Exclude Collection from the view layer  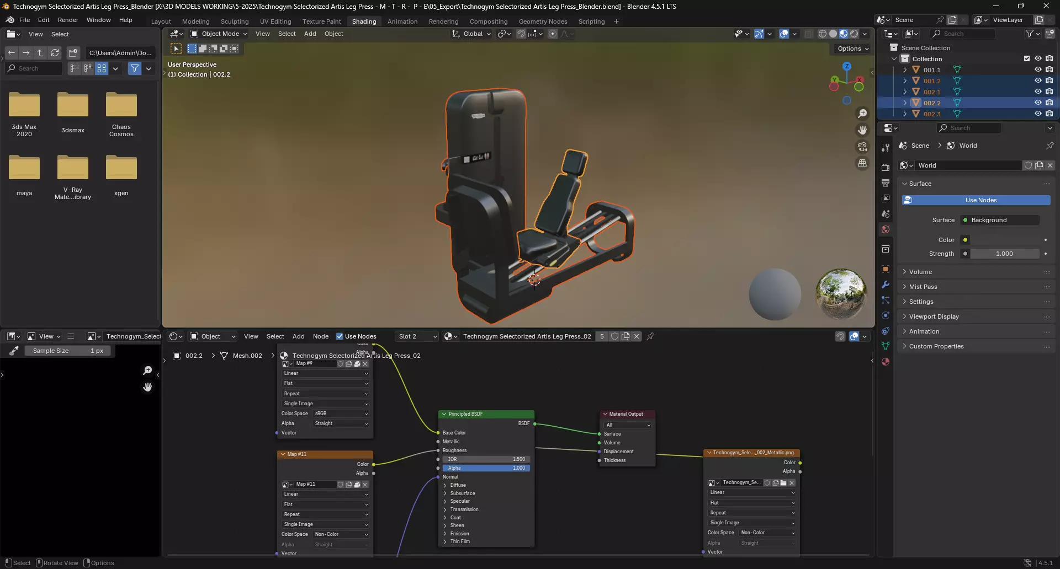pyautogui.click(x=1027, y=59)
